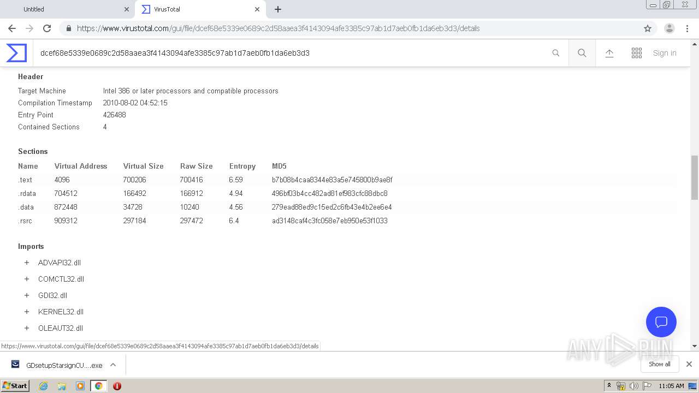Click the Virtual Address column header

(81, 166)
